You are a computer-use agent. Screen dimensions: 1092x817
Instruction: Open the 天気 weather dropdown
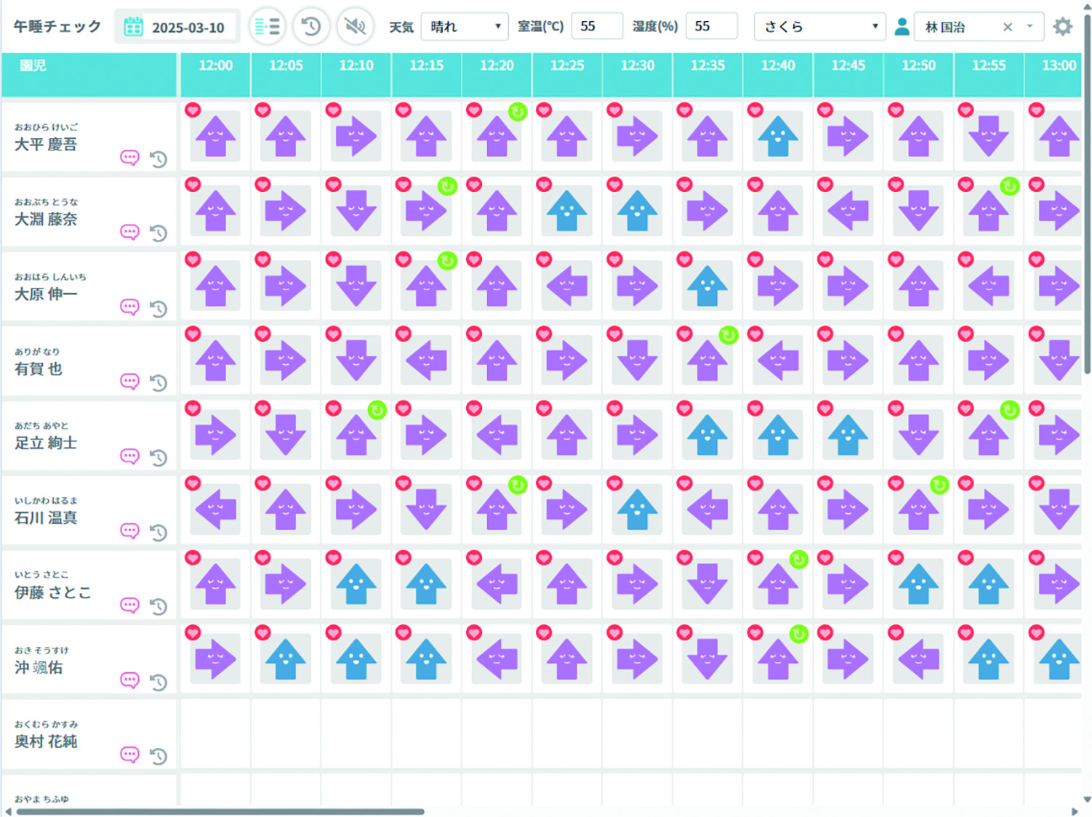coord(465,27)
